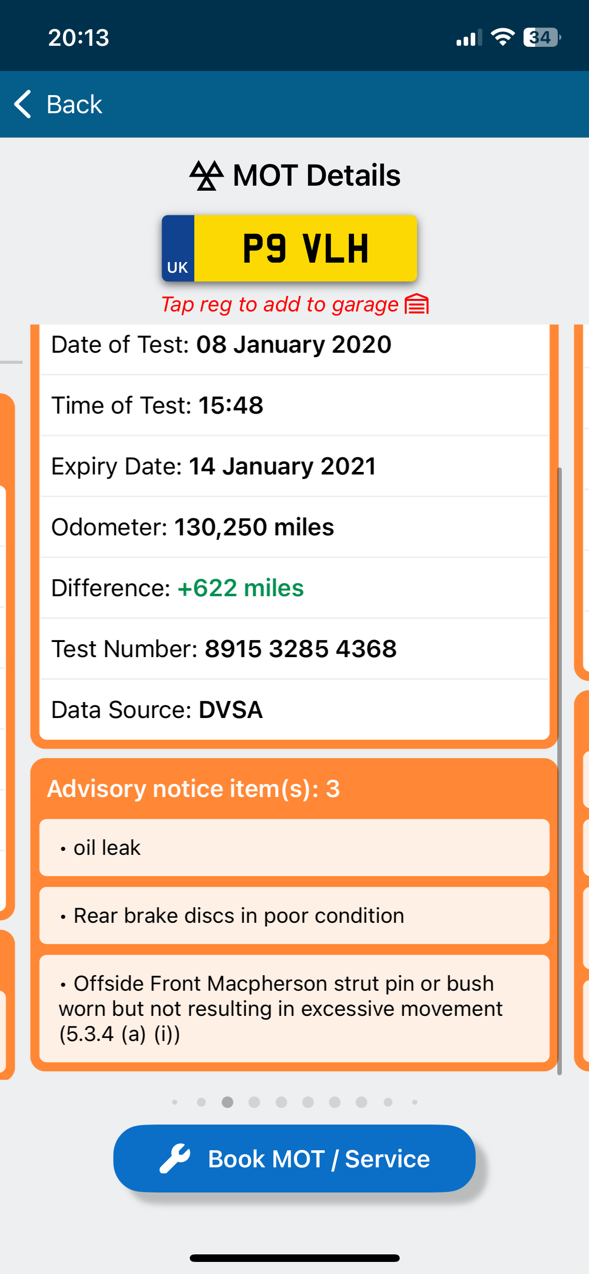The height and width of the screenshot is (1274, 589).
Task: Tap the Test Number row
Action: point(294,649)
